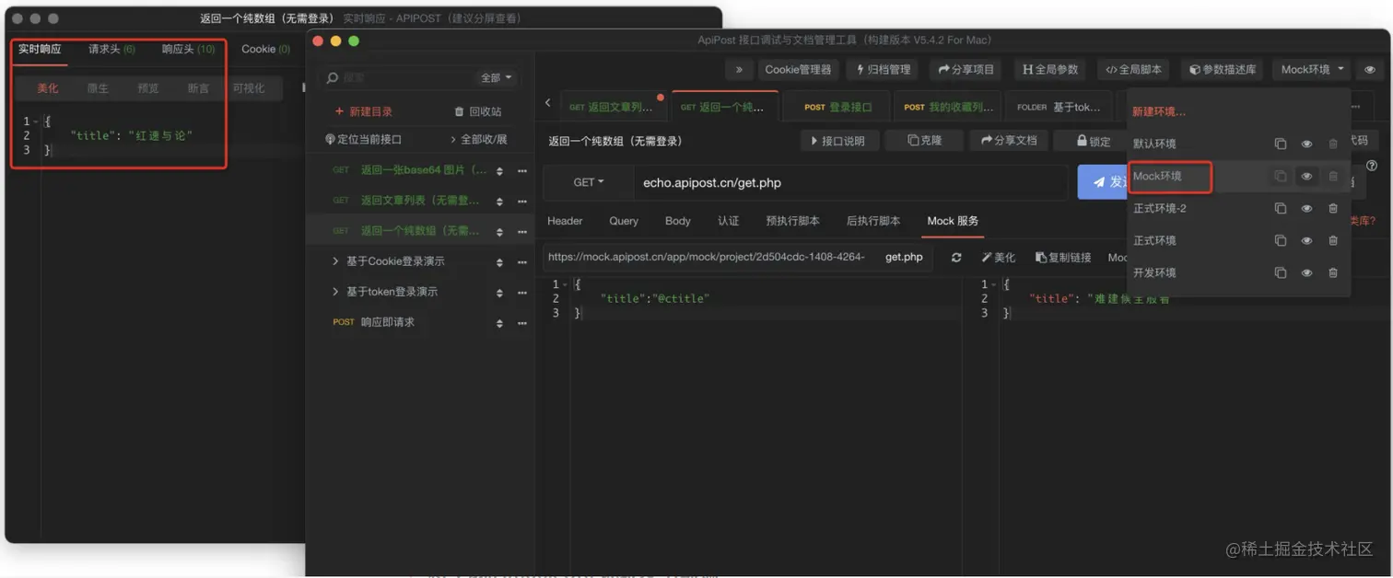Pick 开发环境 from the environment list
Image resolution: width=1393 pixels, height=578 pixels.
[1154, 272]
